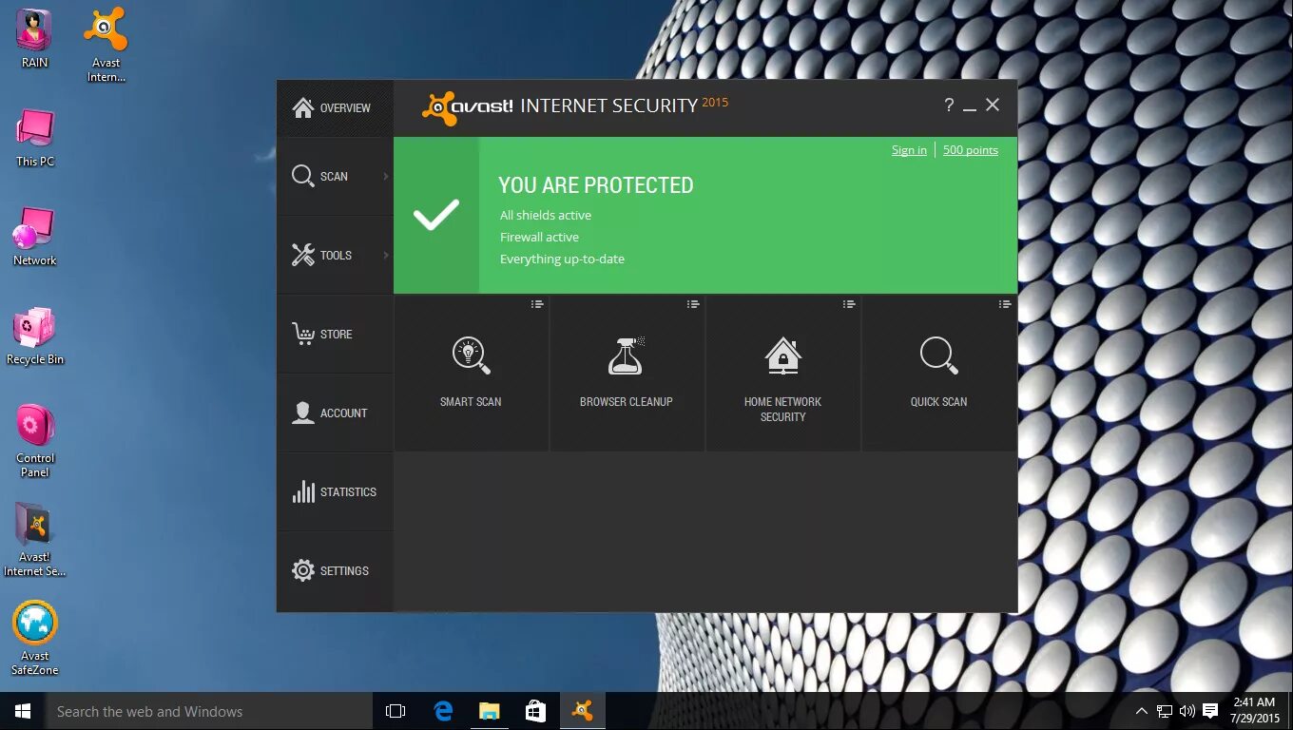Click the taskbar search box

pyautogui.click(x=209, y=711)
